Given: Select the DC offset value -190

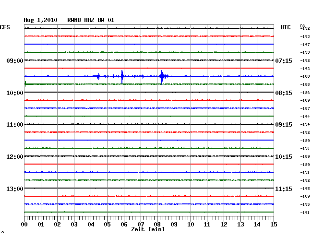Looking at the screenshot, I should (x=305, y=148).
